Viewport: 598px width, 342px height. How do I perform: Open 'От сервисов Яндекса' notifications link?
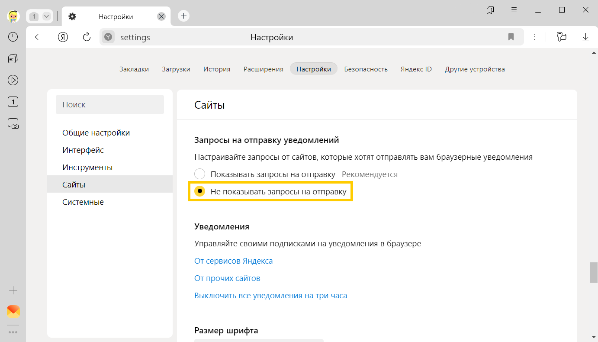click(233, 261)
